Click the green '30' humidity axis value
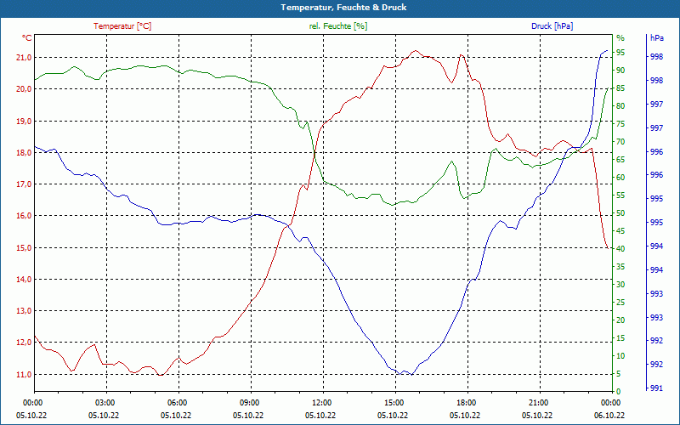Viewport: 680px width, 425px height. coord(620,285)
